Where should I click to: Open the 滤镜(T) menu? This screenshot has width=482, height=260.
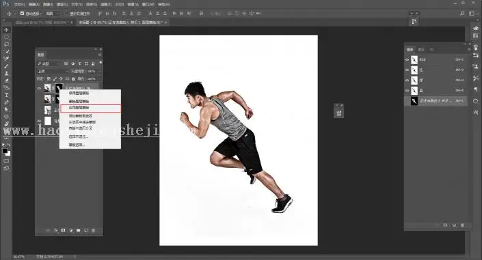click(106, 4)
